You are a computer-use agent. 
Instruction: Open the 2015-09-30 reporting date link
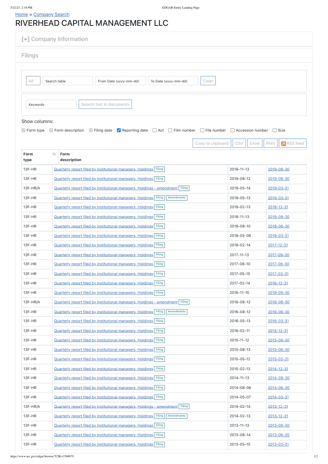click(x=278, y=340)
